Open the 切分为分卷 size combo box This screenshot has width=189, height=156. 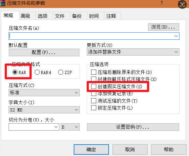[x=34, y=127]
